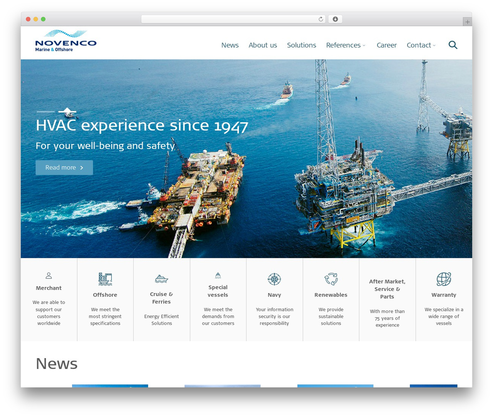Add a new browser tab

(467, 22)
